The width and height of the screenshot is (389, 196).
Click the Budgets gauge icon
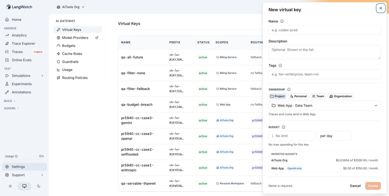(58, 46)
